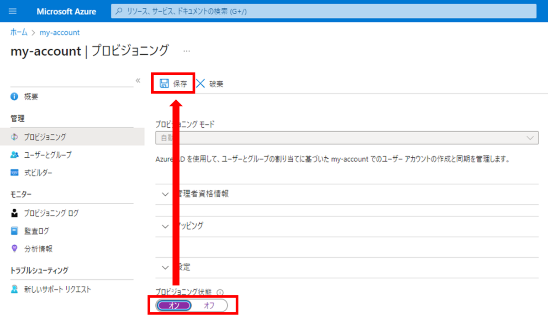The image size is (548, 326).
Task: Click the 破棄 X icon
Action: (200, 83)
